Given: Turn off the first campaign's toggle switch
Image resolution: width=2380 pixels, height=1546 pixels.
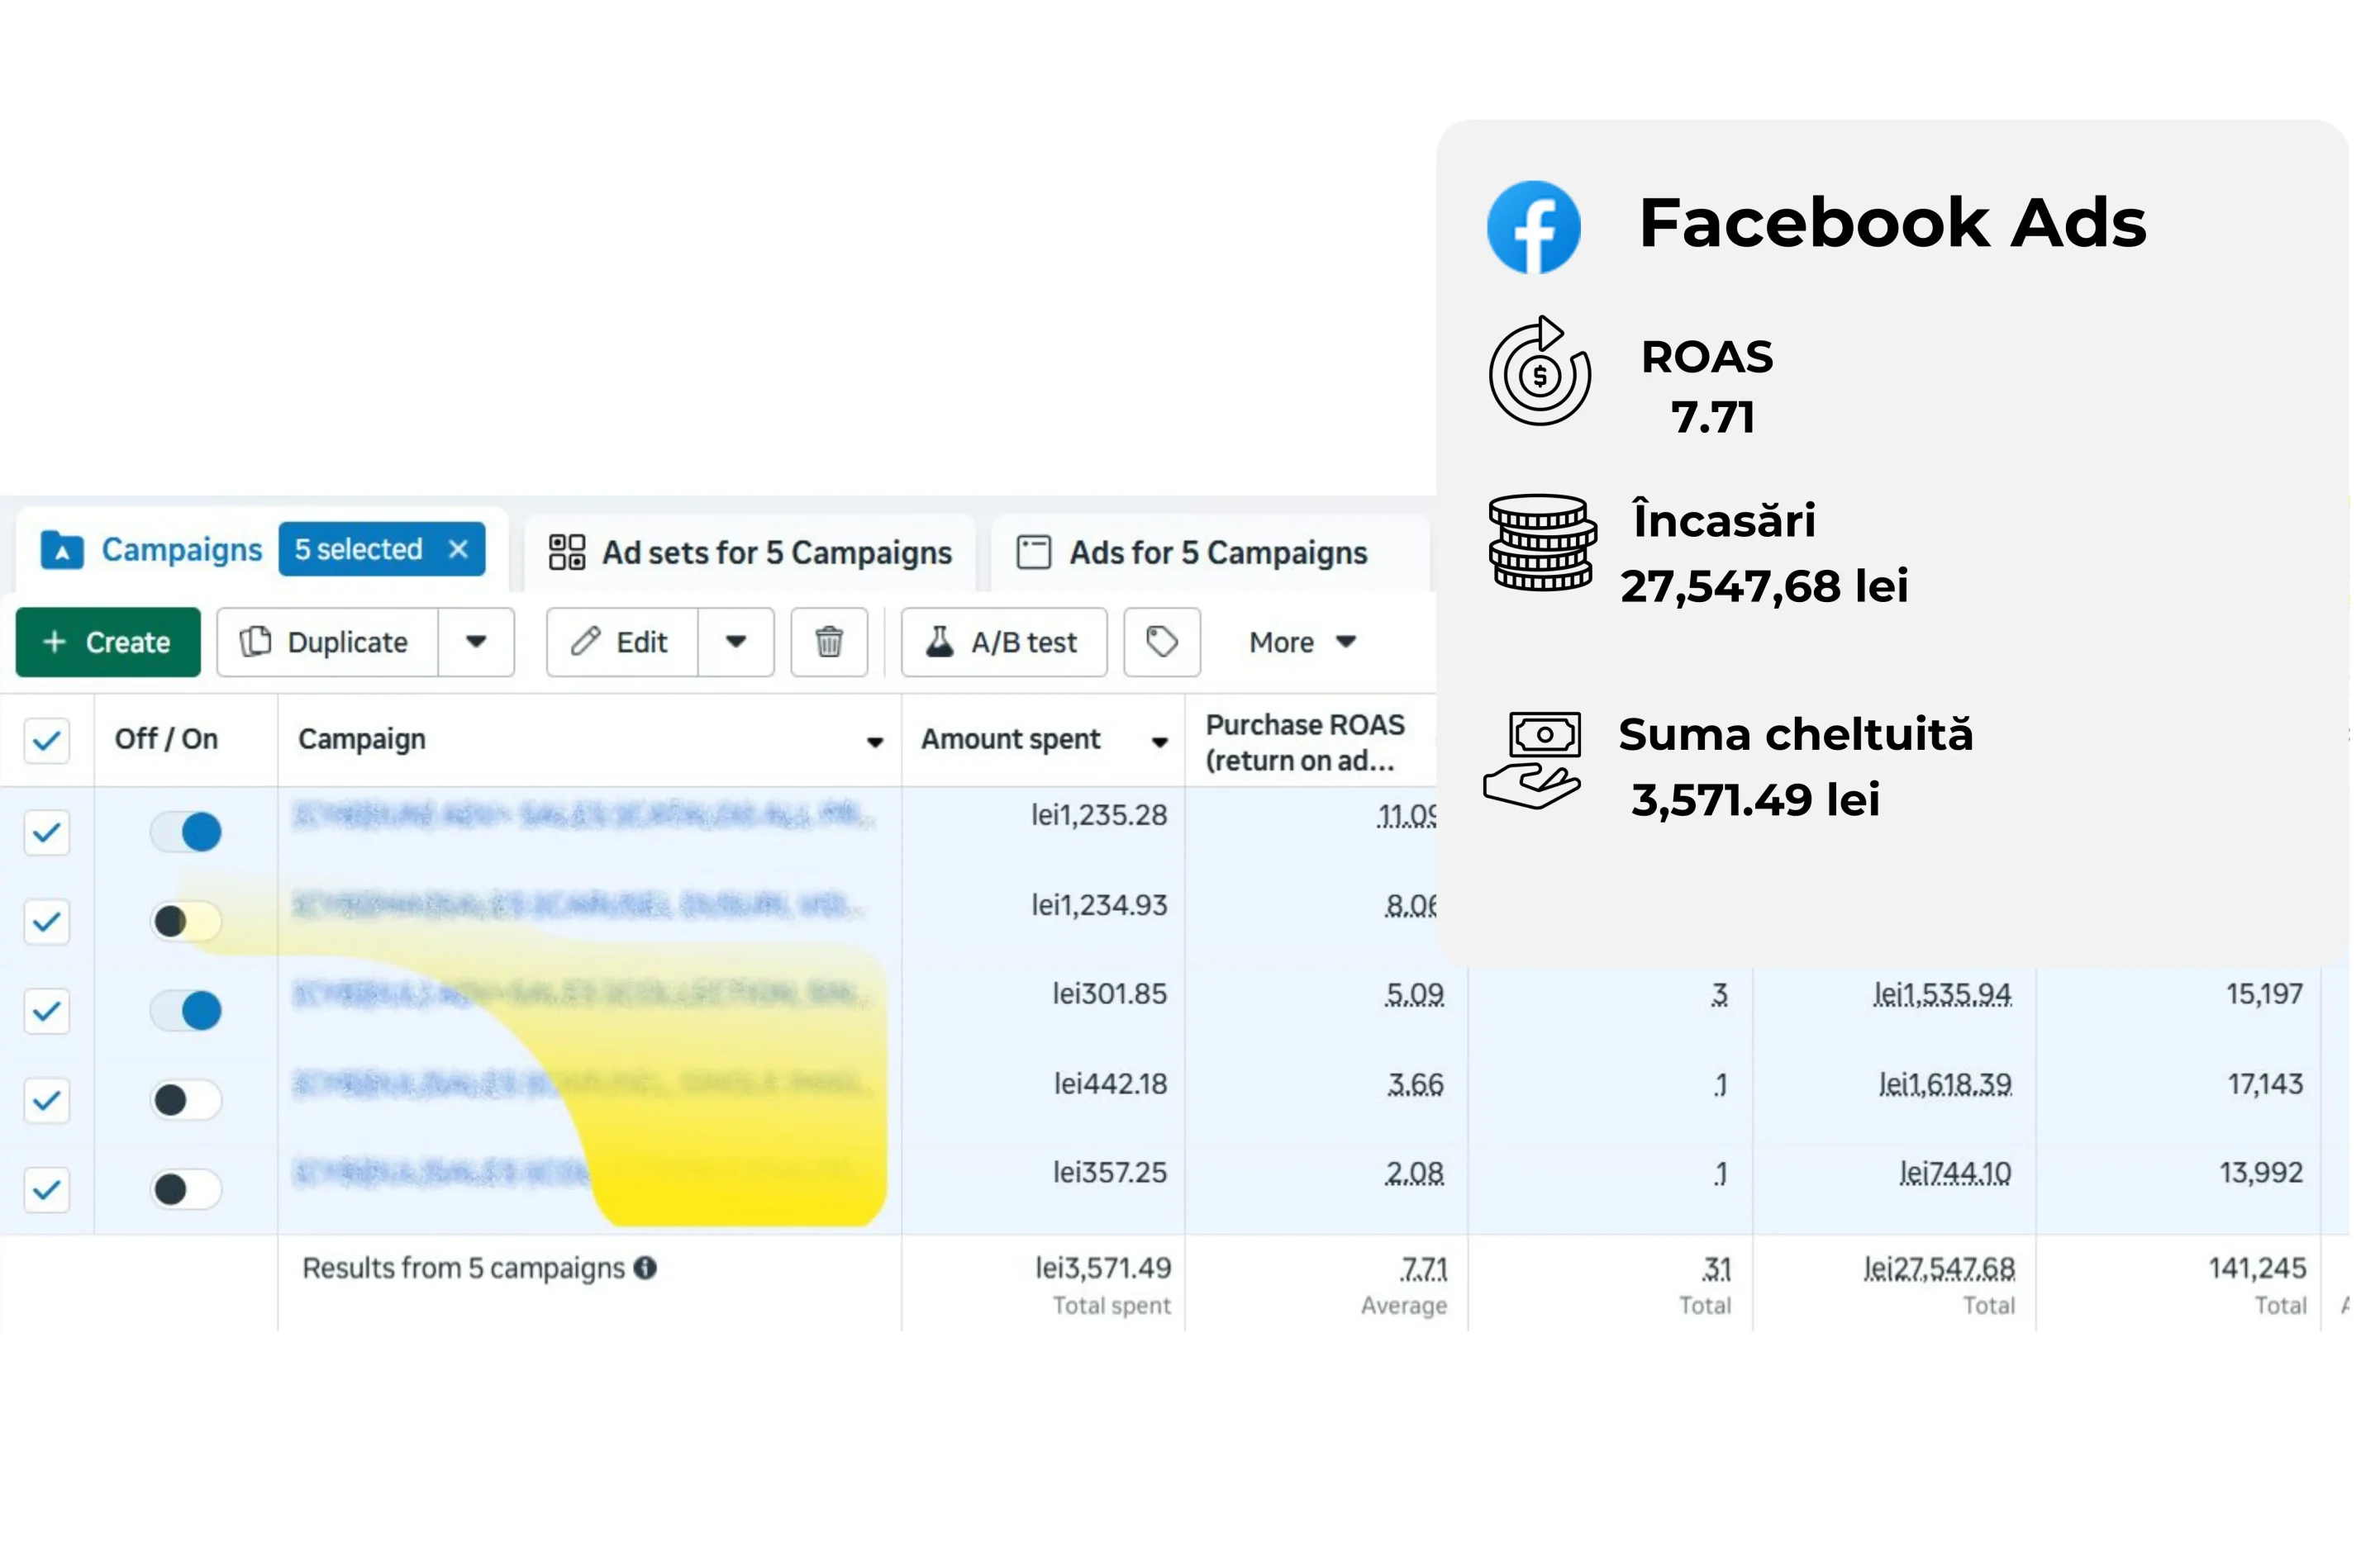Looking at the screenshot, I should click(185, 831).
